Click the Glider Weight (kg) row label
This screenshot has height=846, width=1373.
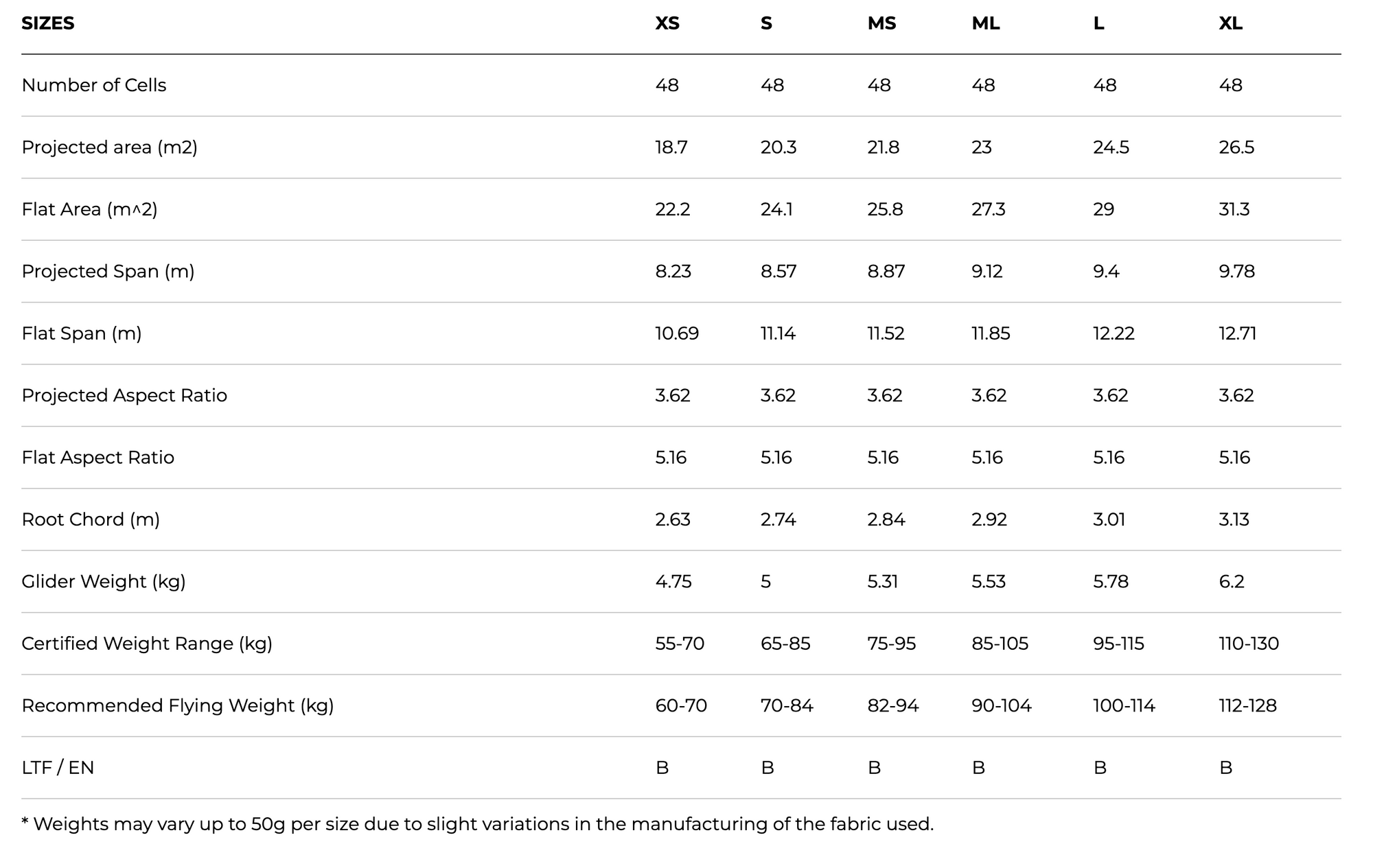click(104, 582)
